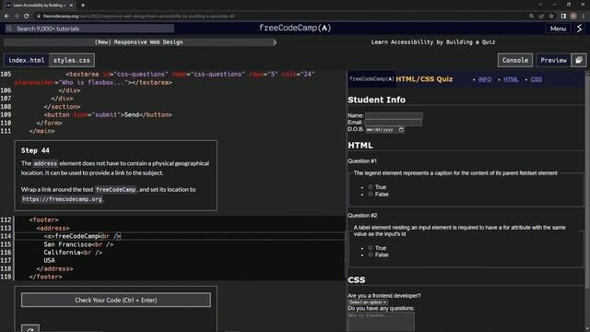Screen dimensions: 590x332
Task: Open a new browser tab
Action: coord(83,6)
